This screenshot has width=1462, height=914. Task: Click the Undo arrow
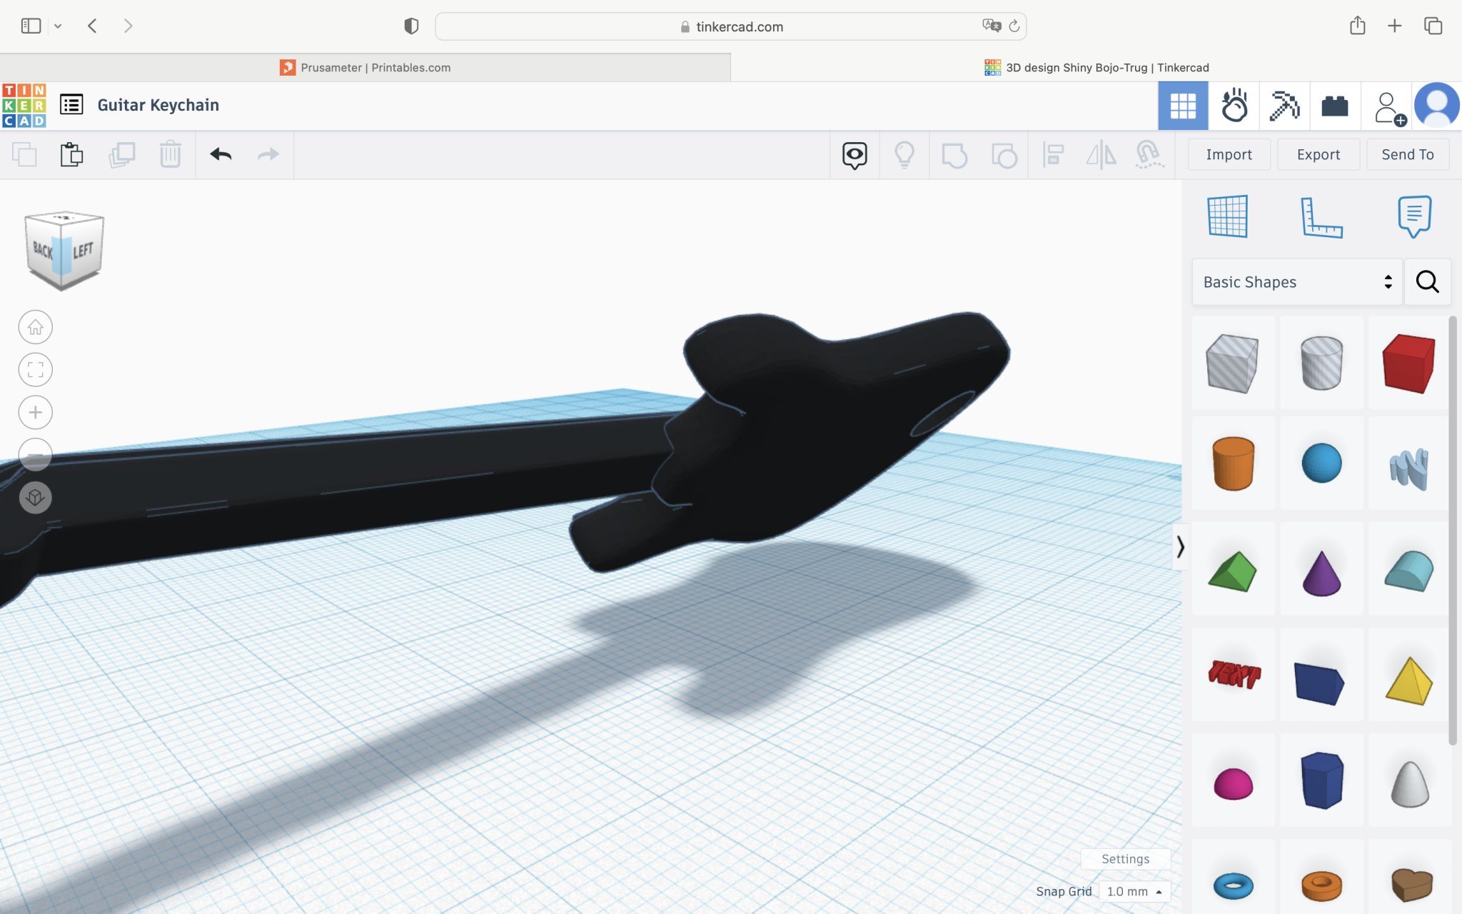(221, 154)
